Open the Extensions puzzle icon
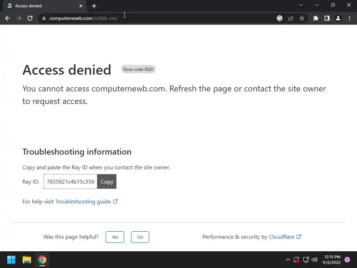Screen dimensions: 357x268 coord(316,18)
